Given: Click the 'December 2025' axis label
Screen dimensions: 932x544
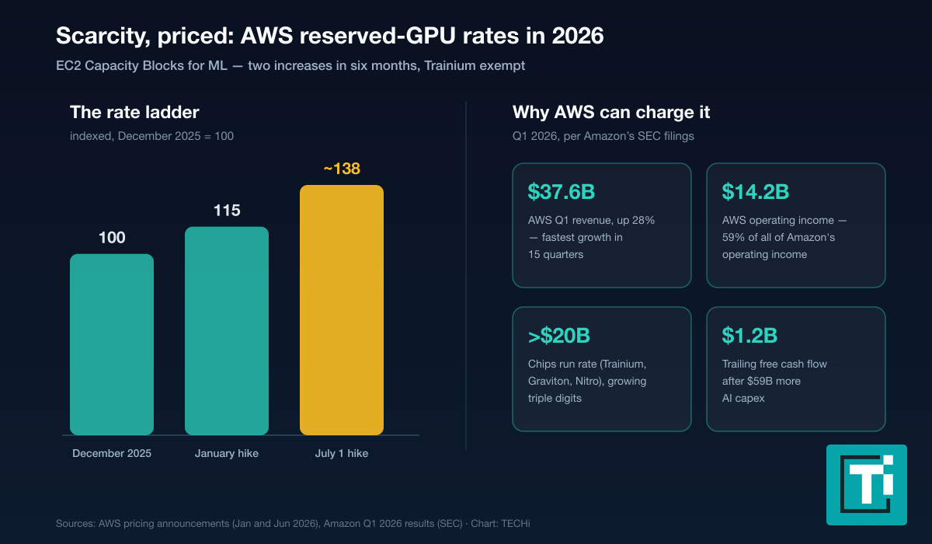Looking at the screenshot, I should [112, 453].
